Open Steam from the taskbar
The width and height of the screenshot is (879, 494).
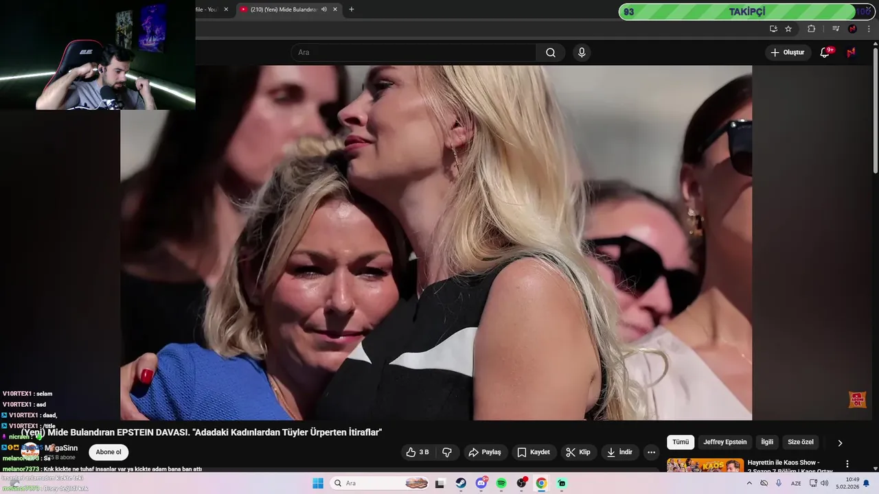(x=461, y=483)
